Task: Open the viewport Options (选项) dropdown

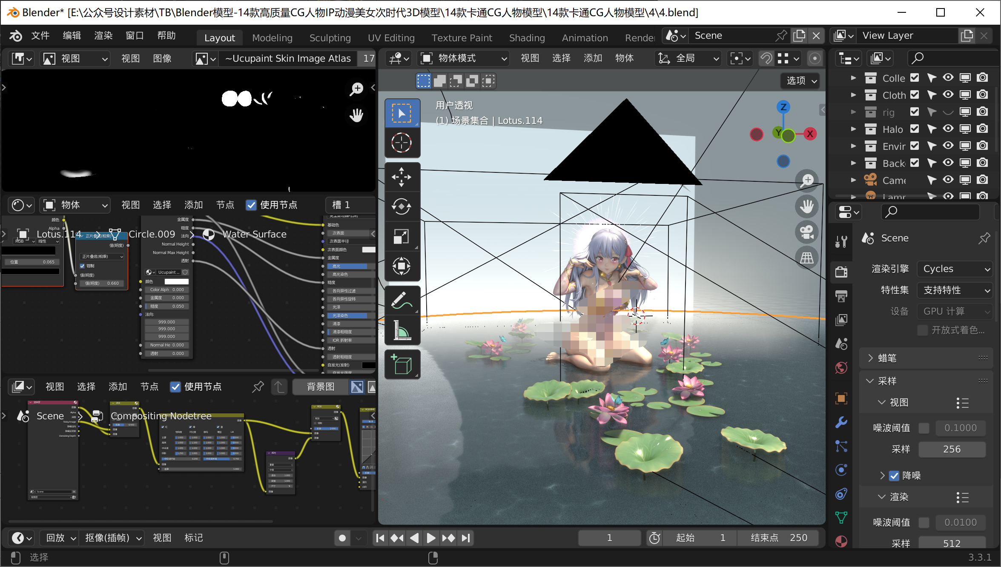Action: (x=801, y=81)
